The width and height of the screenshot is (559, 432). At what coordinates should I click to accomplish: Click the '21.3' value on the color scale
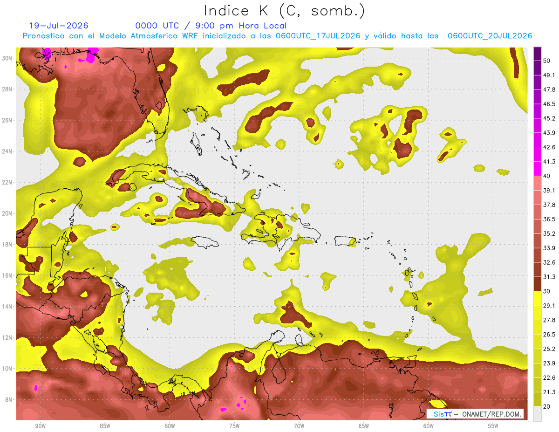[549, 392]
